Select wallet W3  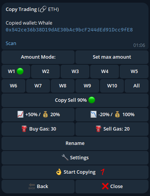pyautogui.click(x=75, y=72)
